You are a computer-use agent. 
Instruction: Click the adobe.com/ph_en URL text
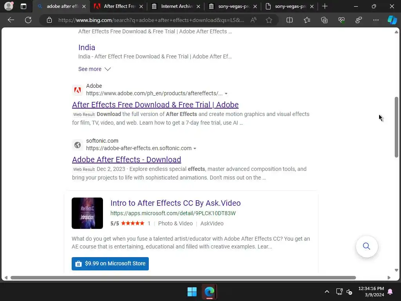(154, 93)
